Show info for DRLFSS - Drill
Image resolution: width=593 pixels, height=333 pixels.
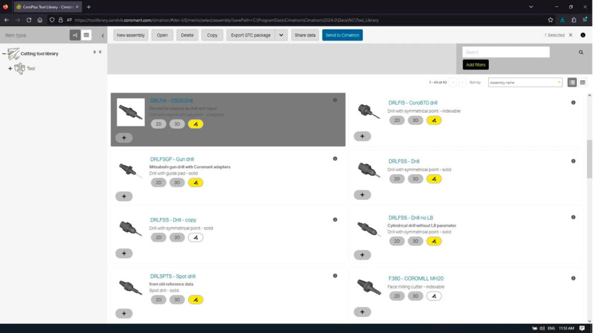tap(573, 161)
